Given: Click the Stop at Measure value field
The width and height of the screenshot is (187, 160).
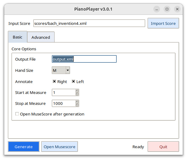Looking at the screenshot, I should tap(64, 103).
